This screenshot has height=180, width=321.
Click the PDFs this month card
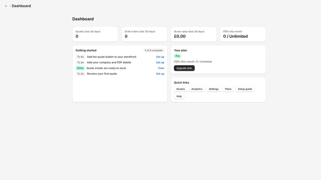click(243, 34)
